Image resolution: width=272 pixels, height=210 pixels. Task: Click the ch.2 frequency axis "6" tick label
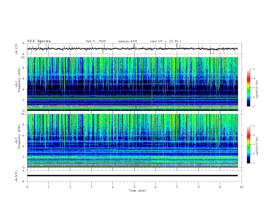pos(24,135)
